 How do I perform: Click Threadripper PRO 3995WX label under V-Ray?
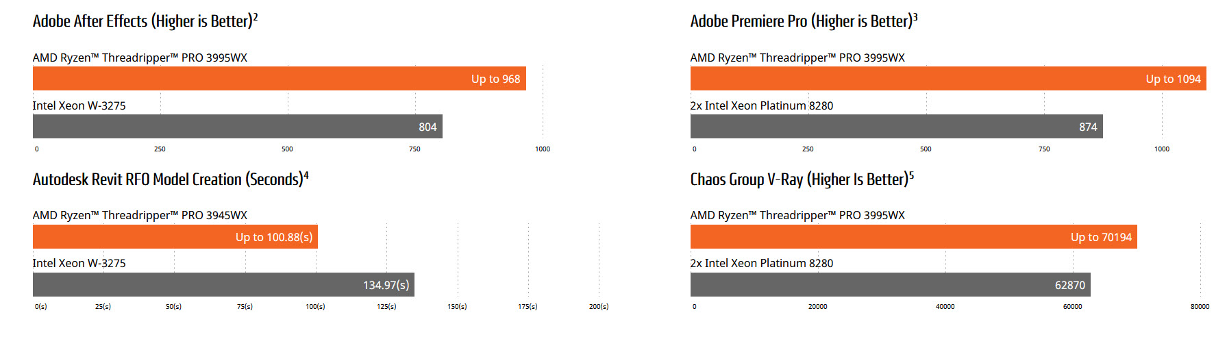tap(797, 215)
